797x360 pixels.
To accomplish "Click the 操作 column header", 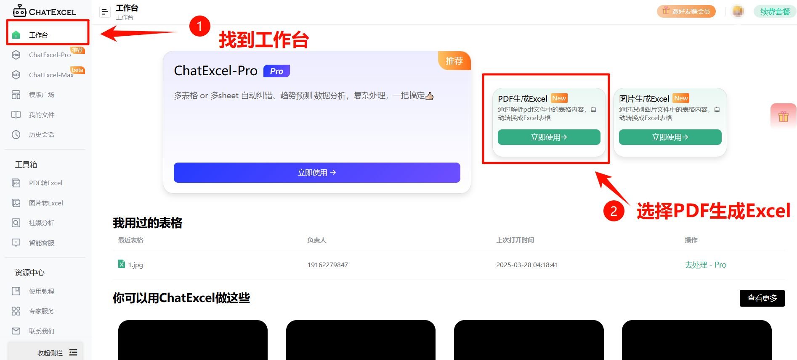I will 691,240.
